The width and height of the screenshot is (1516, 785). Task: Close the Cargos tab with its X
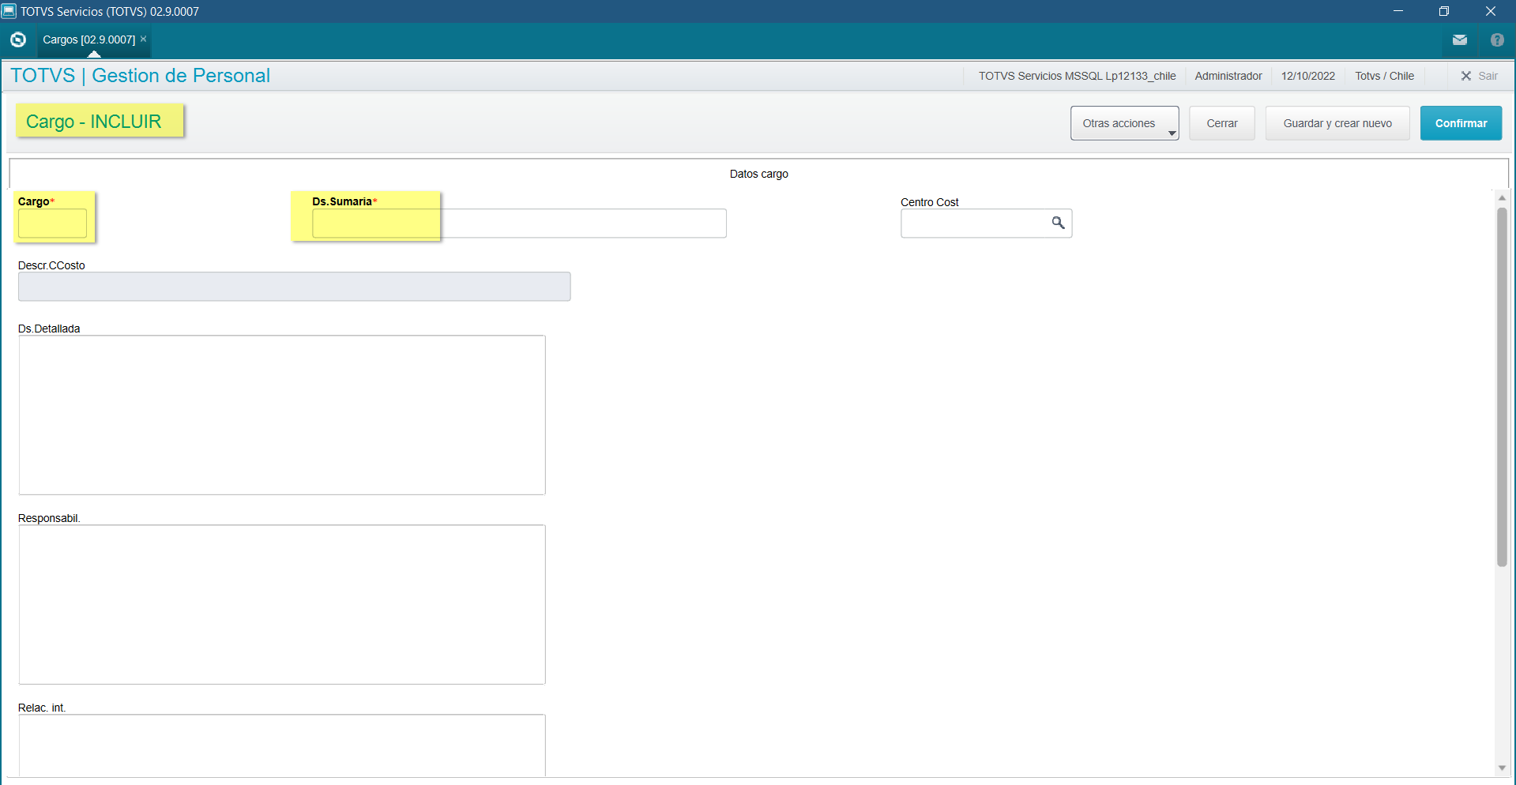coord(144,39)
